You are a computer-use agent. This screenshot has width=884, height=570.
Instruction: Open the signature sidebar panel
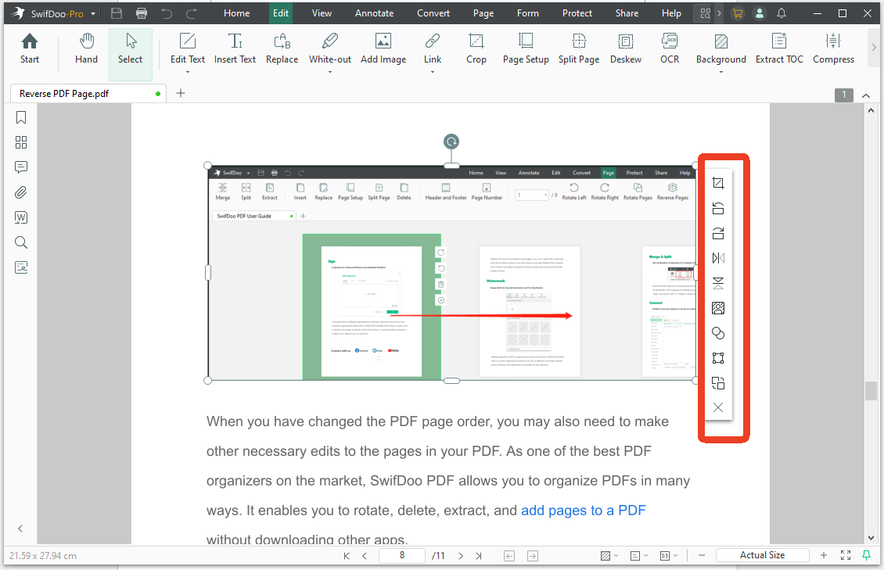tap(21, 267)
